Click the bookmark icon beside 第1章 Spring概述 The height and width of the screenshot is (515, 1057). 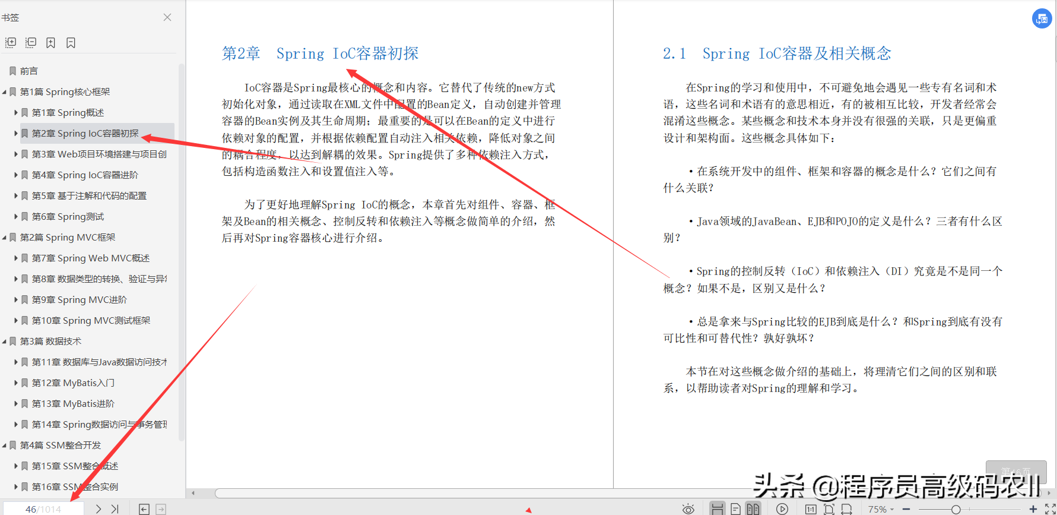tap(24, 112)
